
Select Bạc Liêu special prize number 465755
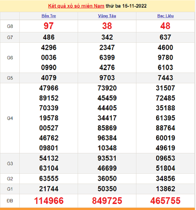[x=165, y=201]
